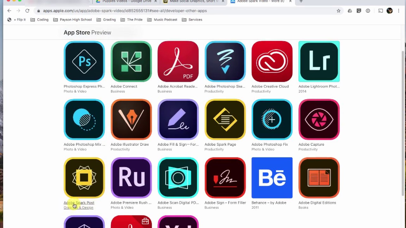This screenshot has height=228, width=406.
Task: Click the App Store Preview heading link
Action: (87, 33)
